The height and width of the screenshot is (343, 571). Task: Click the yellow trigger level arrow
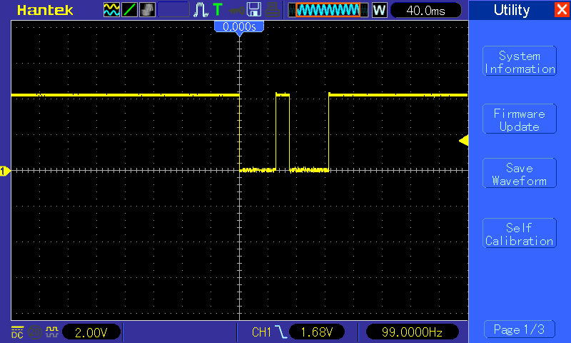463,140
